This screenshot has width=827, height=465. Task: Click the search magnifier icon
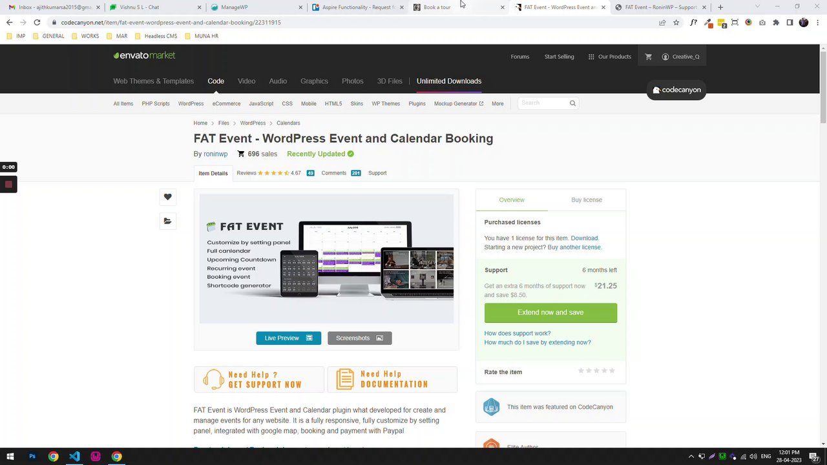click(x=572, y=103)
